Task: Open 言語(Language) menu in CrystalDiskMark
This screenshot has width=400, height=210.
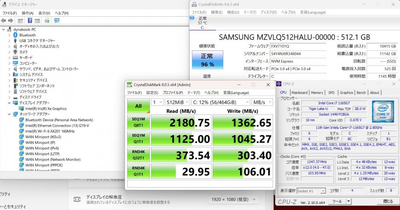Action: (236, 93)
